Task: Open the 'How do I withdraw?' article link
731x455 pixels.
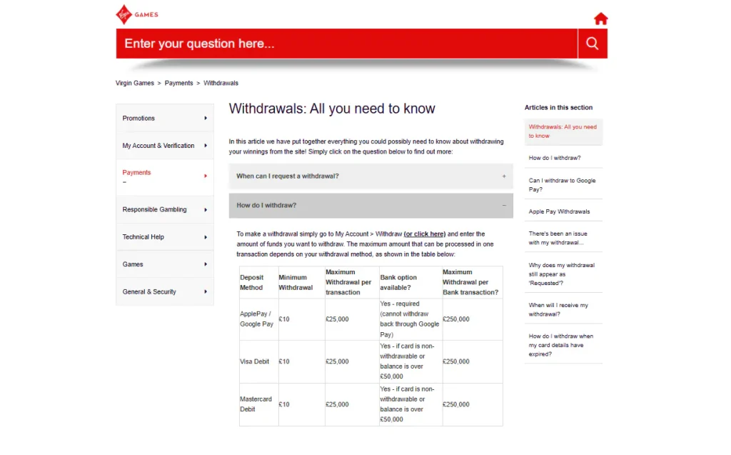Action: 554,158
